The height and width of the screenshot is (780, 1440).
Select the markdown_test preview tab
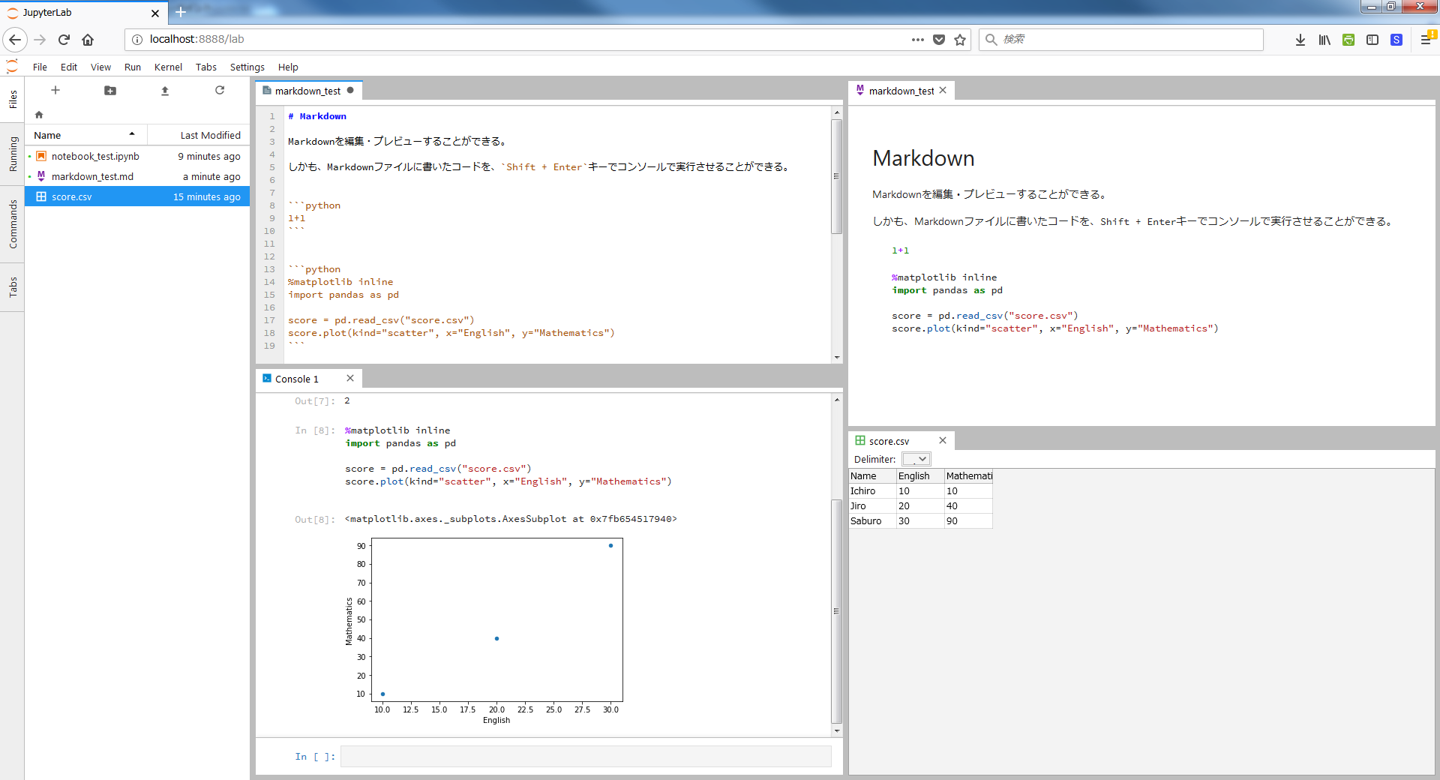click(x=901, y=91)
